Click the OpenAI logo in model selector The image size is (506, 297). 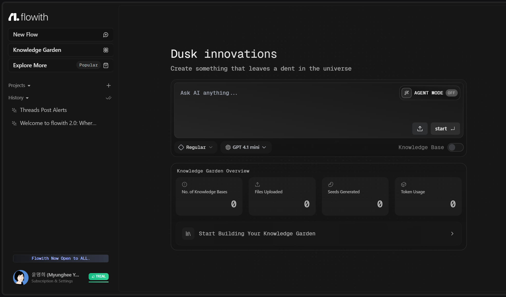click(228, 147)
